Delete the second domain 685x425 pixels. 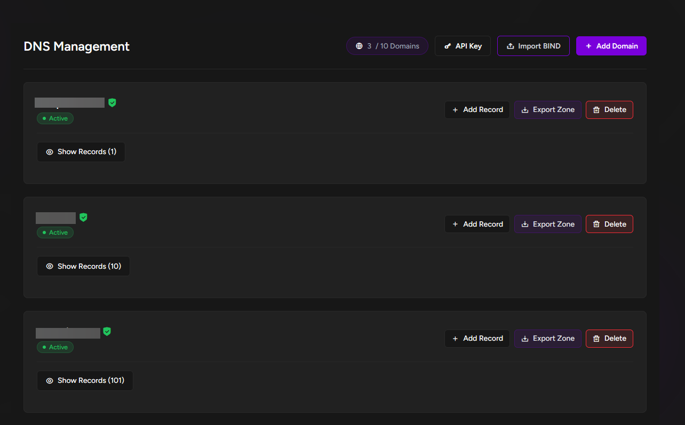609,224
